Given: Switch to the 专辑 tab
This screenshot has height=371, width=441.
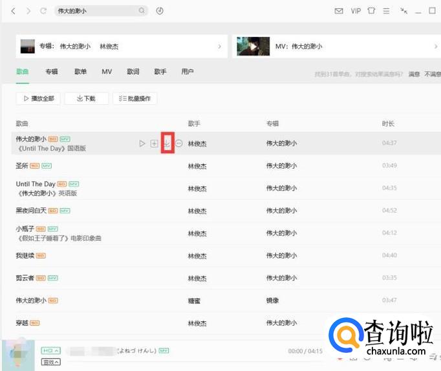Looking at the screenshot, I should click(52, 72).
